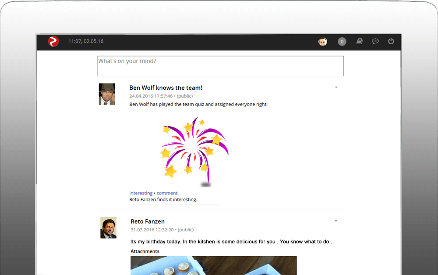The image size is (438, 275).
Task: Click the comment link under the fireworks
Action: (167, 193)
